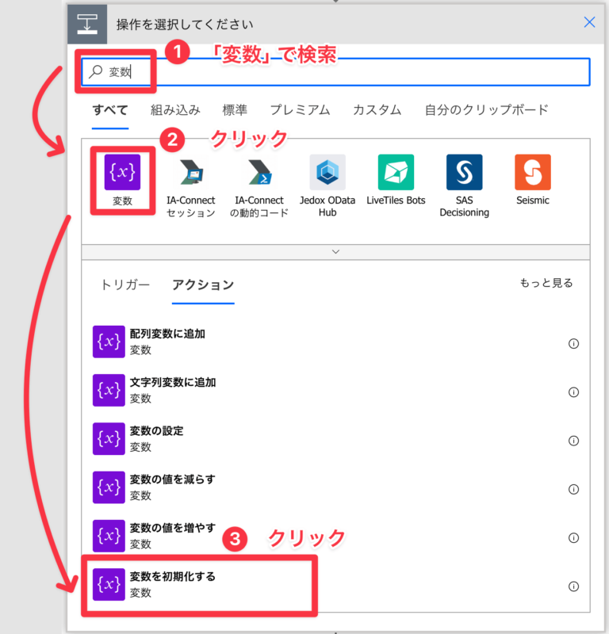Pick the LiveTiles Bots connector icon
The width and height of the screenshot is (609, 634).
pyautogui.click(x=396, y=173)
